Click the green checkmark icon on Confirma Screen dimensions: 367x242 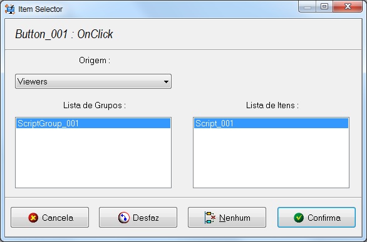[299, 218]
